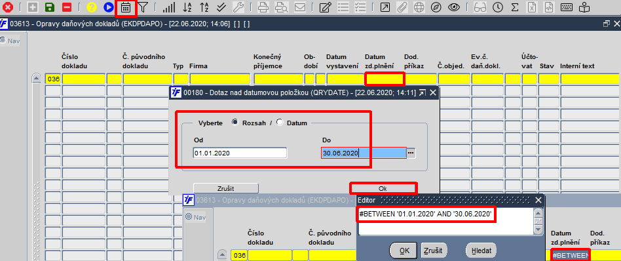Click the edit pencil note icon

pos(325,7)
